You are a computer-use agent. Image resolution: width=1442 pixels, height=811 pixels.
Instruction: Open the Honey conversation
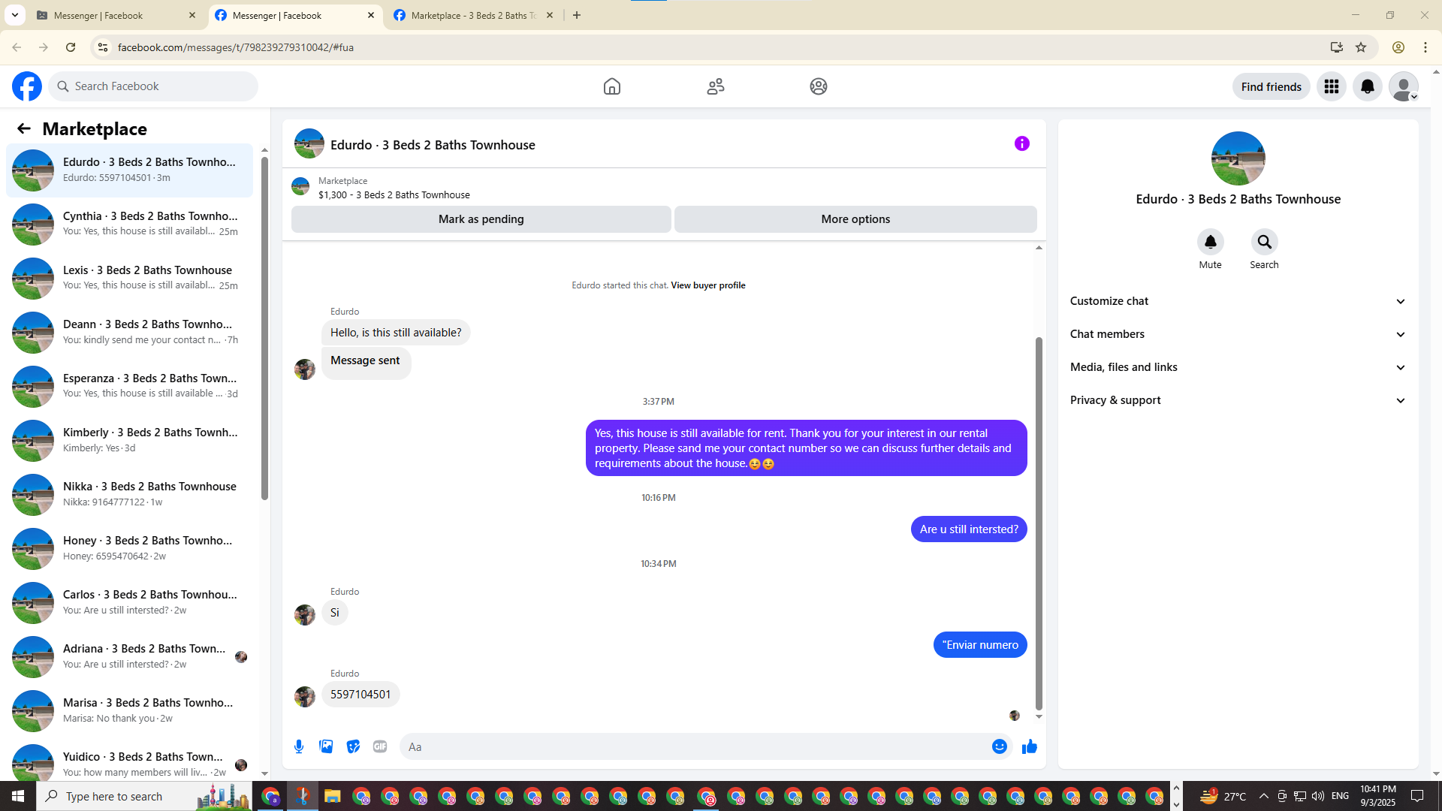[130, 548]
